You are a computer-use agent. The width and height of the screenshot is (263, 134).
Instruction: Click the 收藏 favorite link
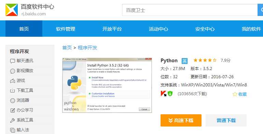243,94
